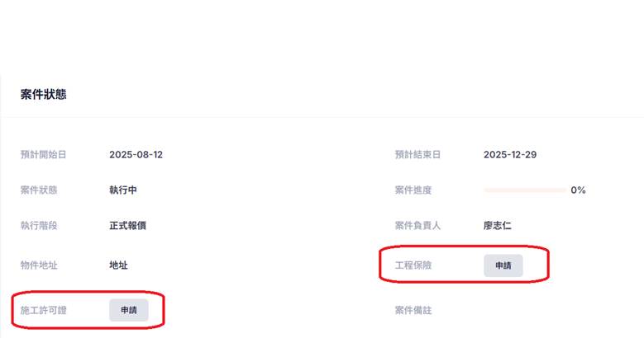Click the 案件進度 progress bar
The width and height of the screenshot is (644, 338).
point(524,190)
